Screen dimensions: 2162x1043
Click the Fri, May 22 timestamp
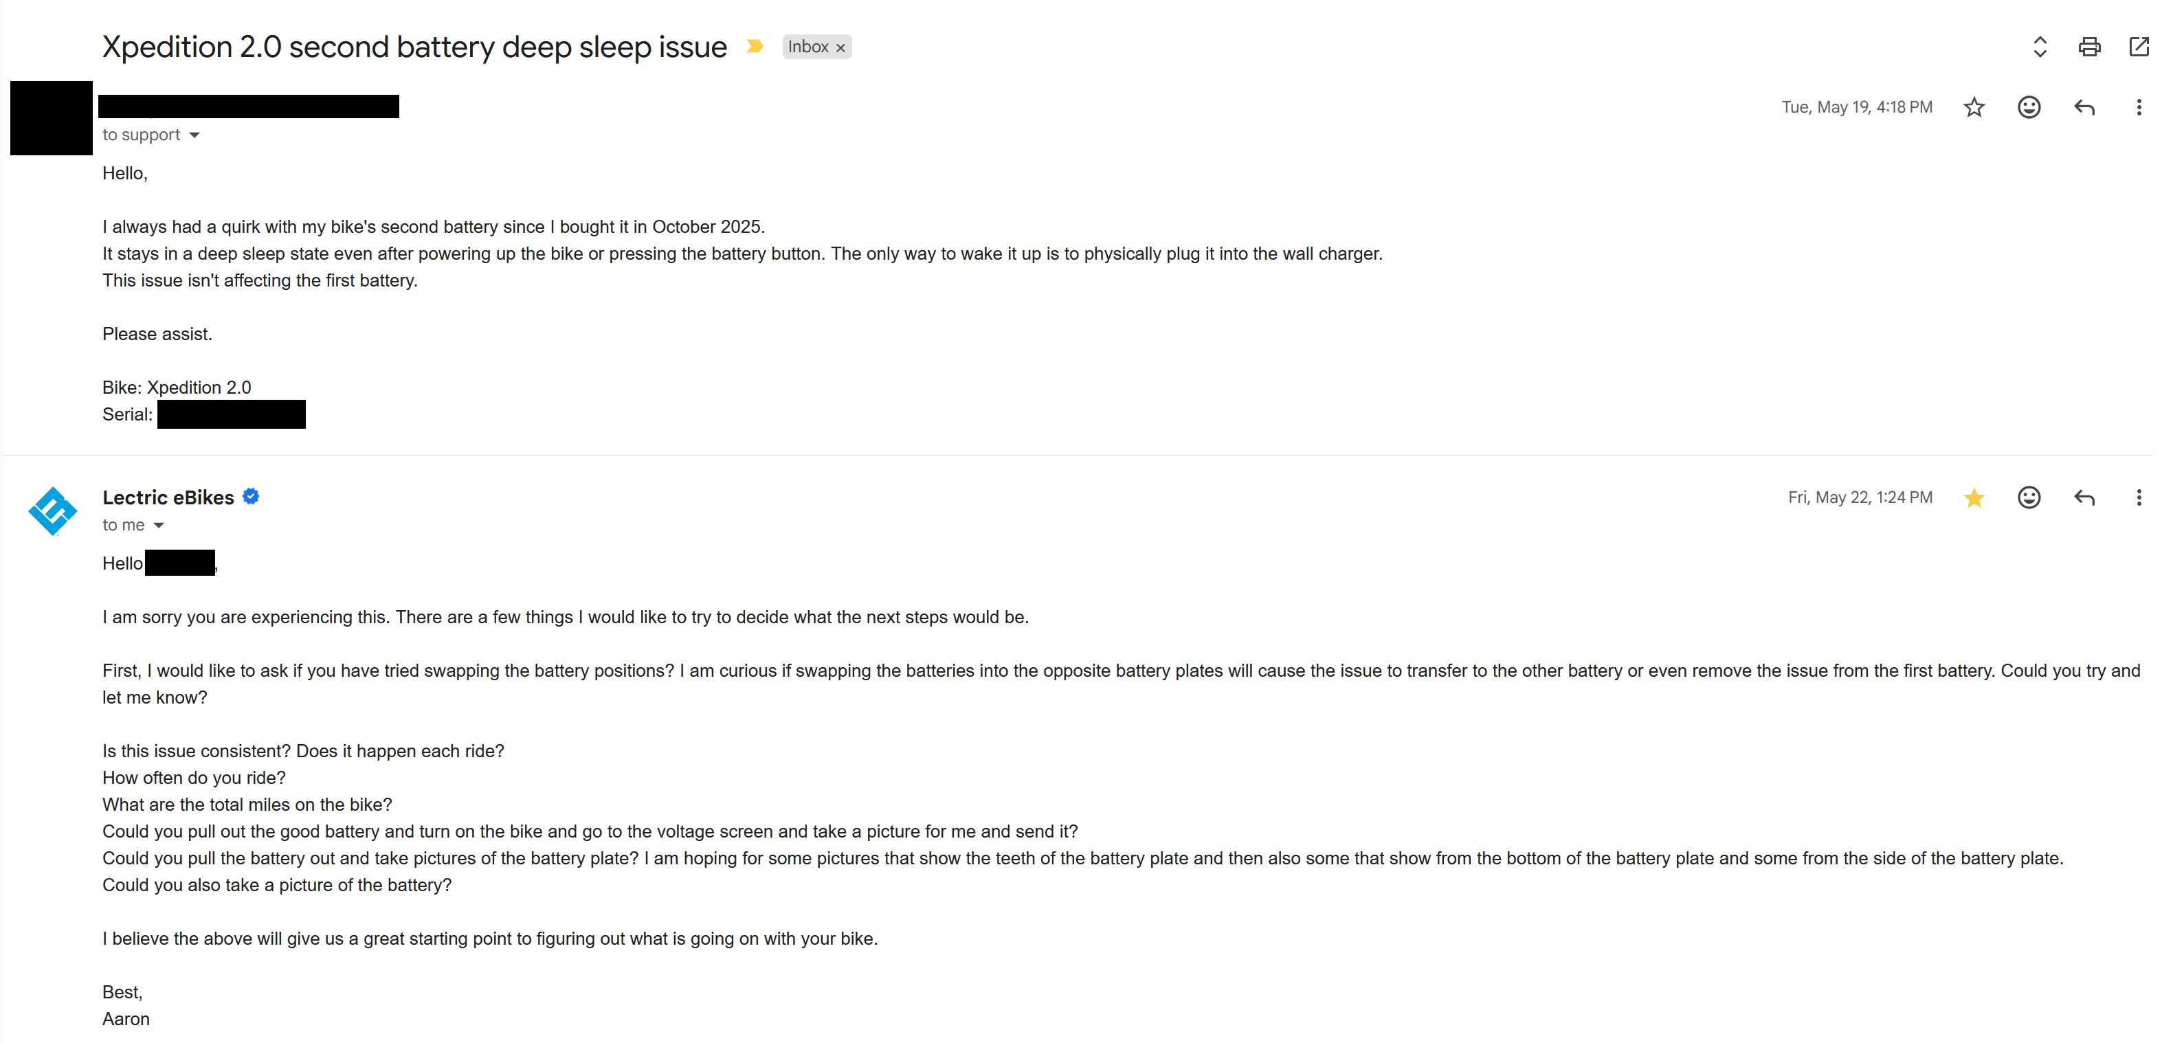click(1860, 497)
